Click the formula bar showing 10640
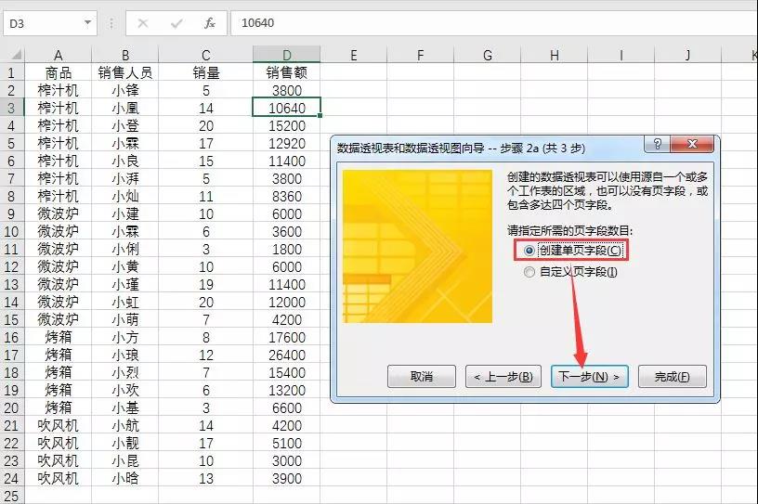 click(x=494, y=23)
